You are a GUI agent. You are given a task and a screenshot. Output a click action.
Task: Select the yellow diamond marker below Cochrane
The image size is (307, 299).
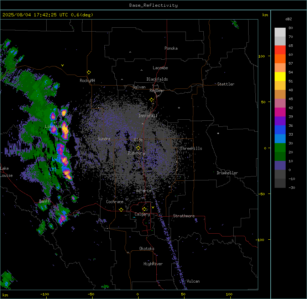tap(121, 210)
